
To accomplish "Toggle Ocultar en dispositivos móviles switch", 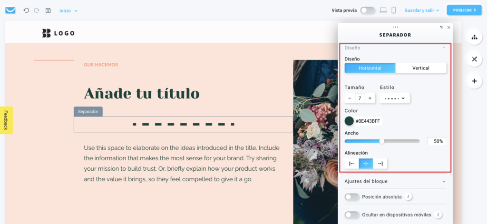I will tap(352, 214).
